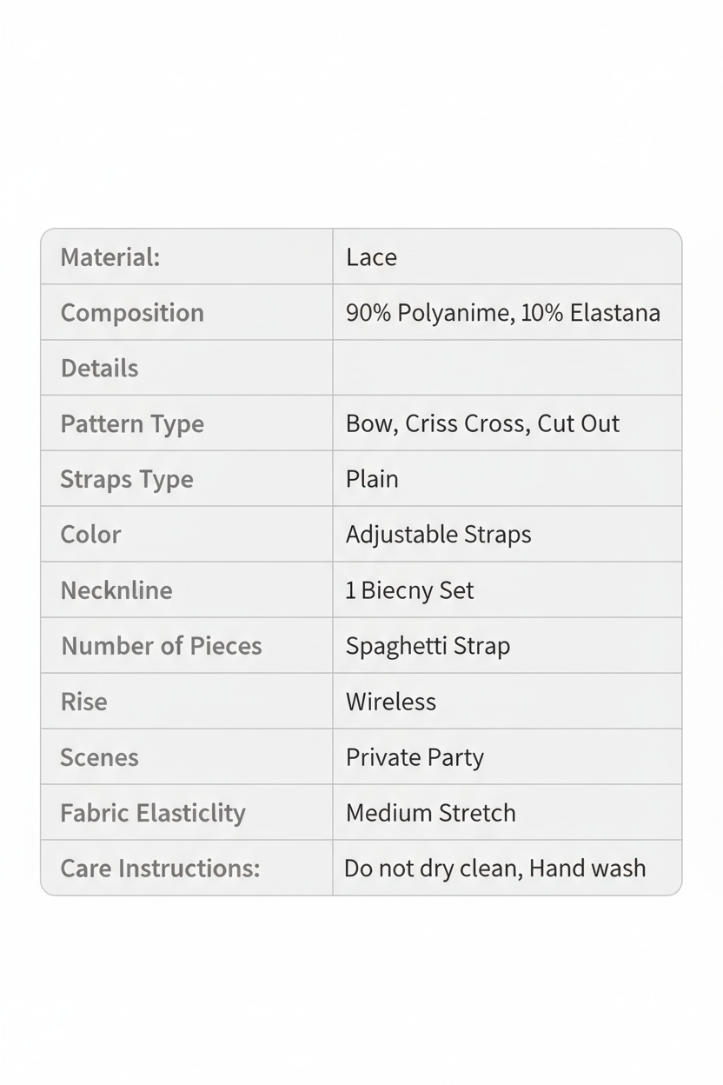The image size is (723, 1085).
Task: Select the Lace value cell
Action: [507, 256]
